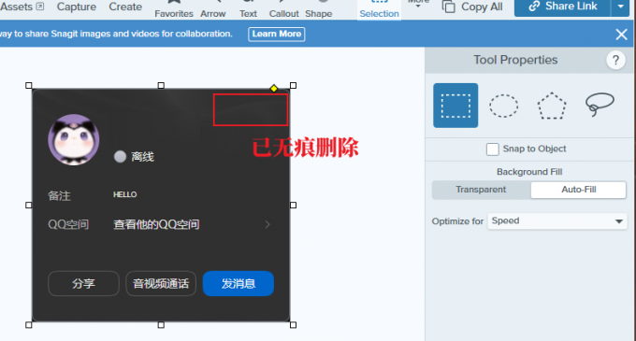The image size is (636, 341).
Task: Click the Share Link button
Action: [563, 7]
